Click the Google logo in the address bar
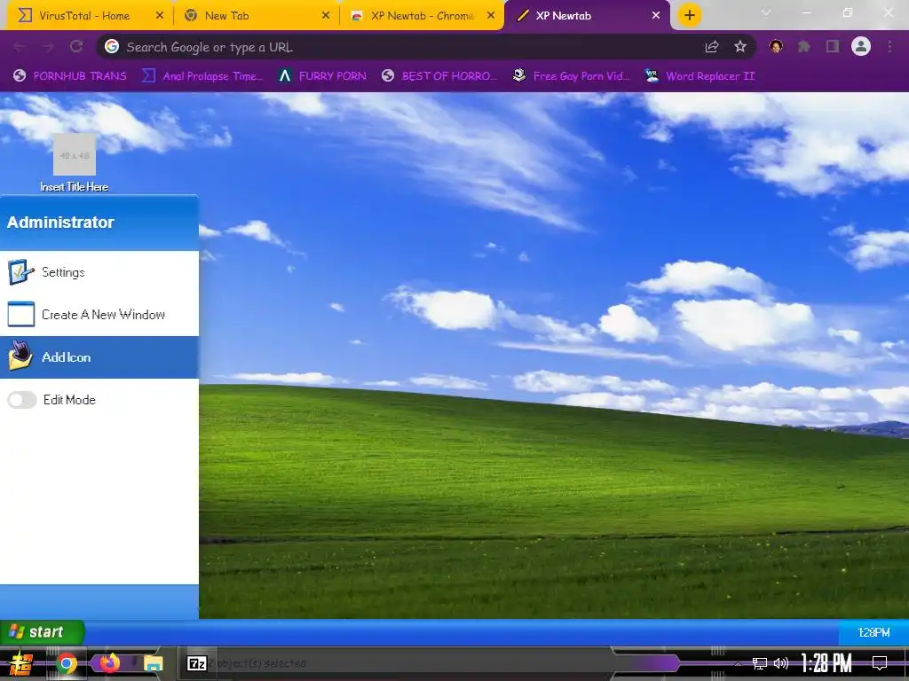The height and width of the screenshot is (681, 909). (x=112, y=46)
